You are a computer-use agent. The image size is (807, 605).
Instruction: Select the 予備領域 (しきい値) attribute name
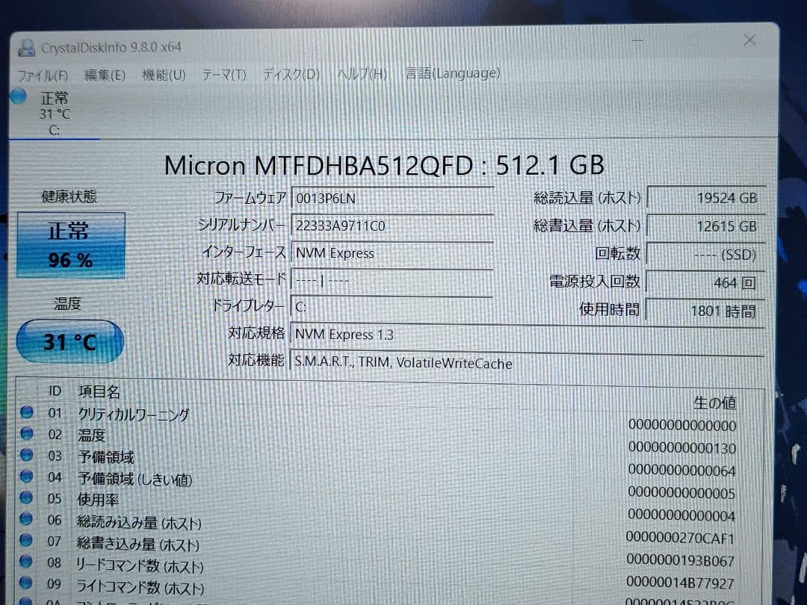134,479
